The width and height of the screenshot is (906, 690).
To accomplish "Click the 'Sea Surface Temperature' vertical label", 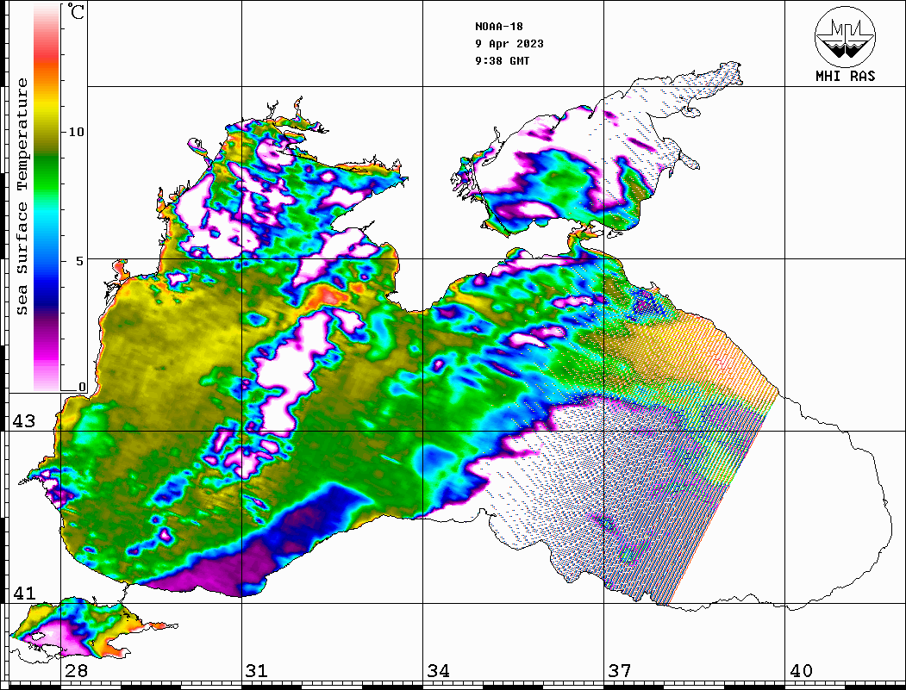I will click(22, 197).
